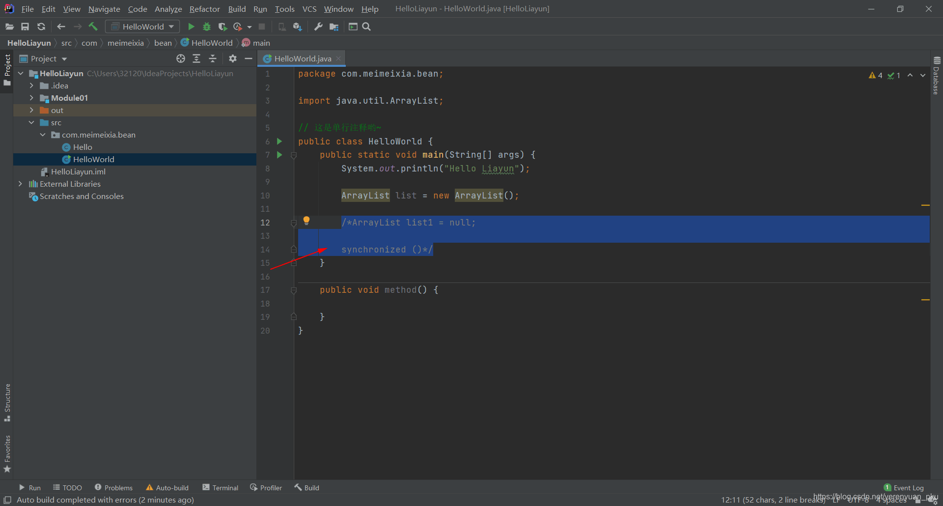Open the TODO tool window

pyautogui.click(x=68, y=487)
